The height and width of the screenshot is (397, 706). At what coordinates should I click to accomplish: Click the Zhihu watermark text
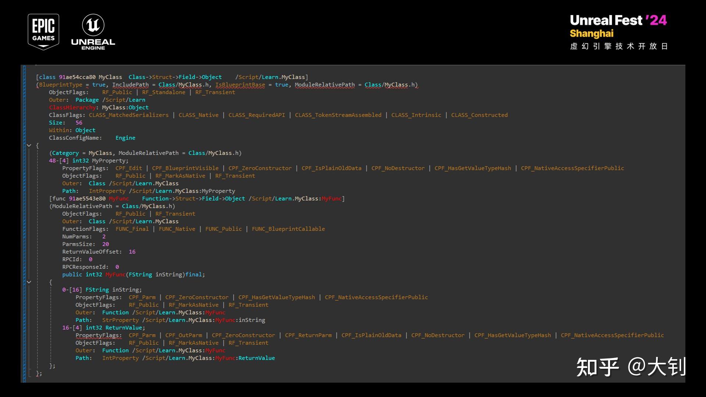point(630,367)
